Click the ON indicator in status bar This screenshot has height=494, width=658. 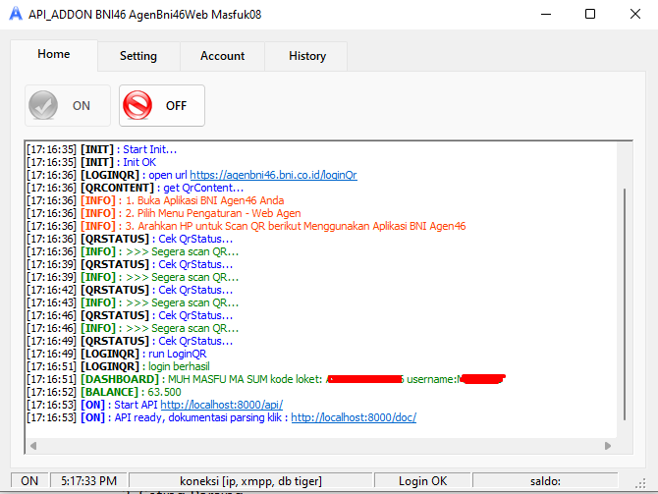pos(29,481)
